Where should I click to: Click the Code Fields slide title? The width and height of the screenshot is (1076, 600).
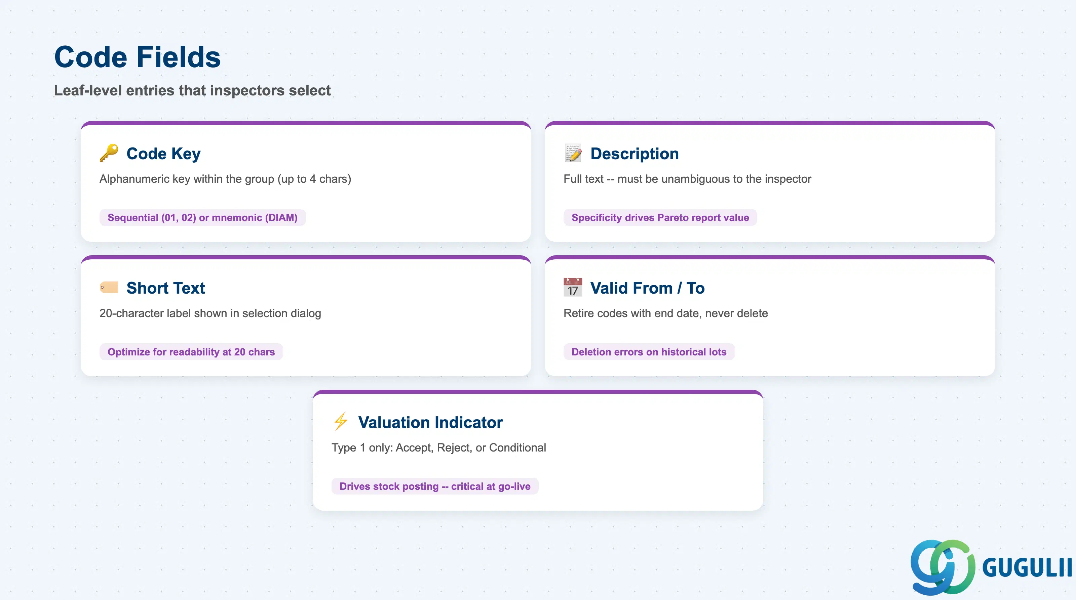click(138, 57)
